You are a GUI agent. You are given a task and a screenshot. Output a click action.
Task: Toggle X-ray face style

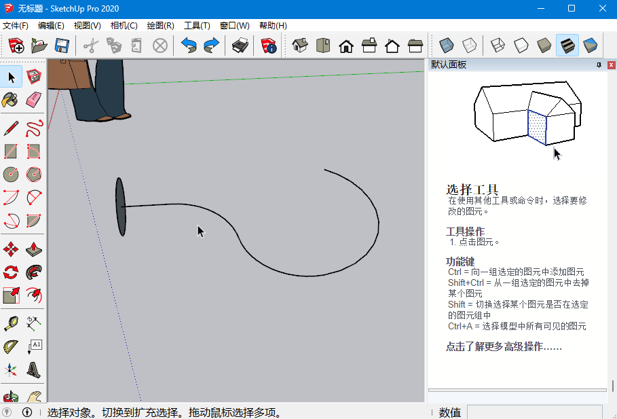click(x=445, y=45)
